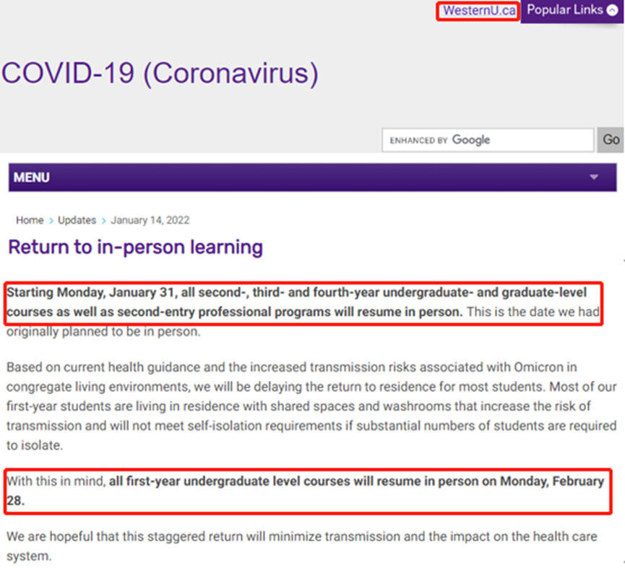Expand the MENU dropdown arrow
The image size is (625, 568).
pos(594,177)
